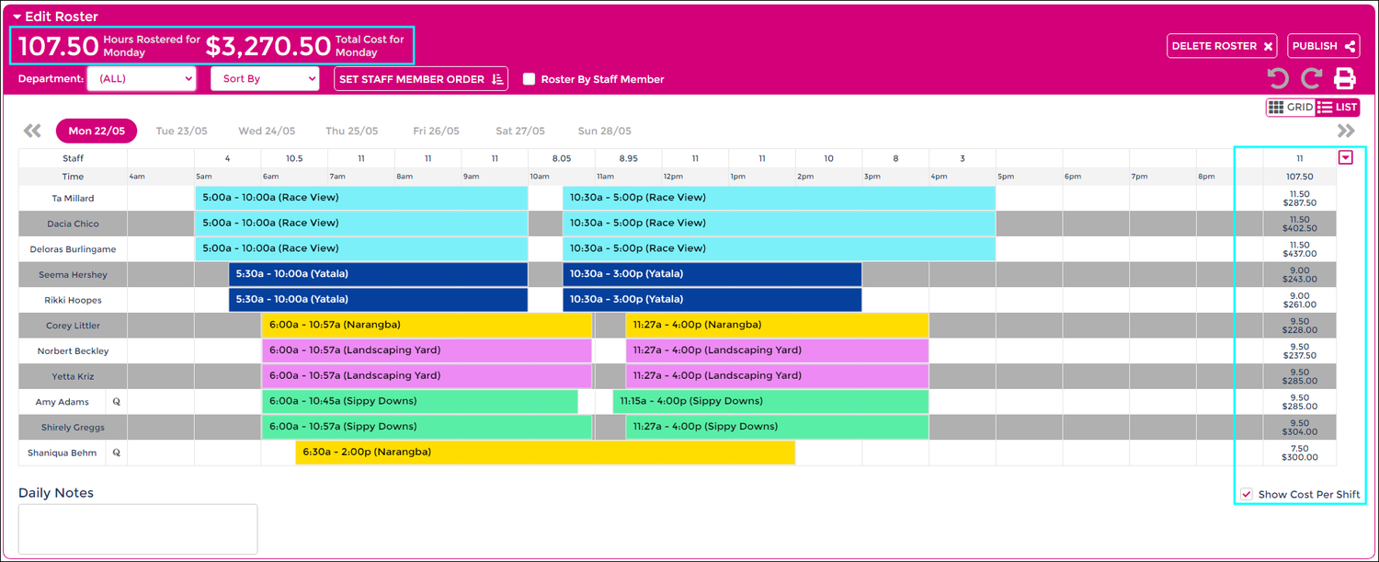1379x562 pixels.
Task: Go to previous week with double-left arrows
Action: (32, 131)
